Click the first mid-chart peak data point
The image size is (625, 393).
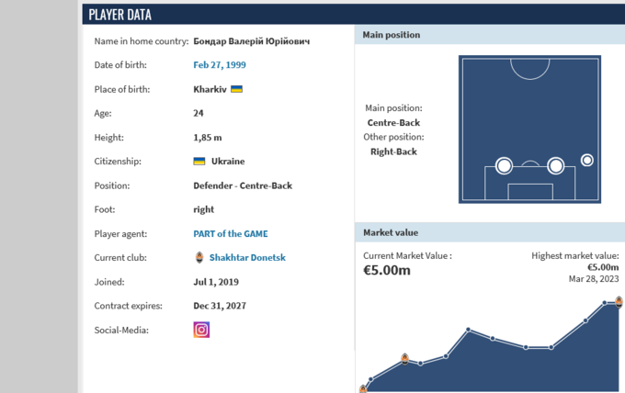(x=470, y=330)
